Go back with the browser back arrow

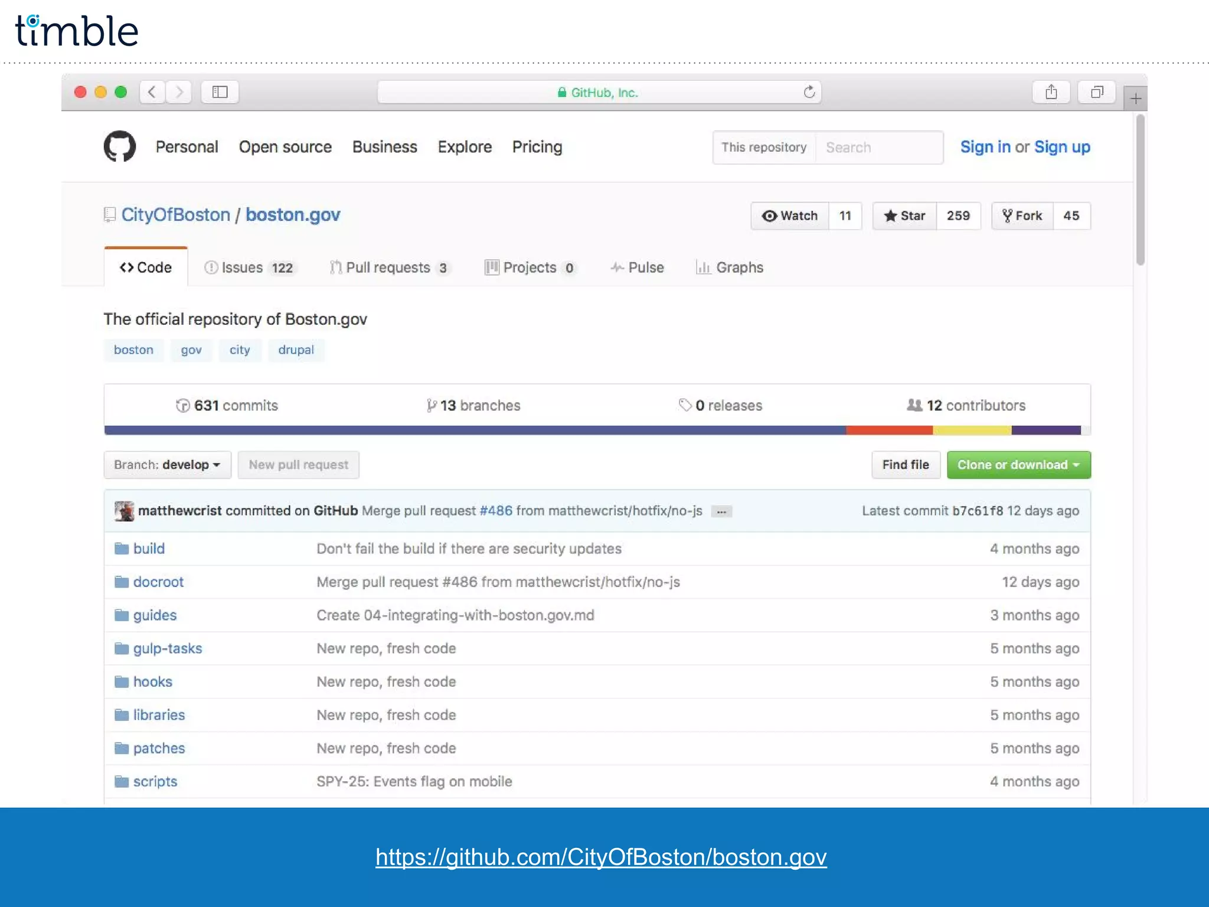click(x=152, y=92)
